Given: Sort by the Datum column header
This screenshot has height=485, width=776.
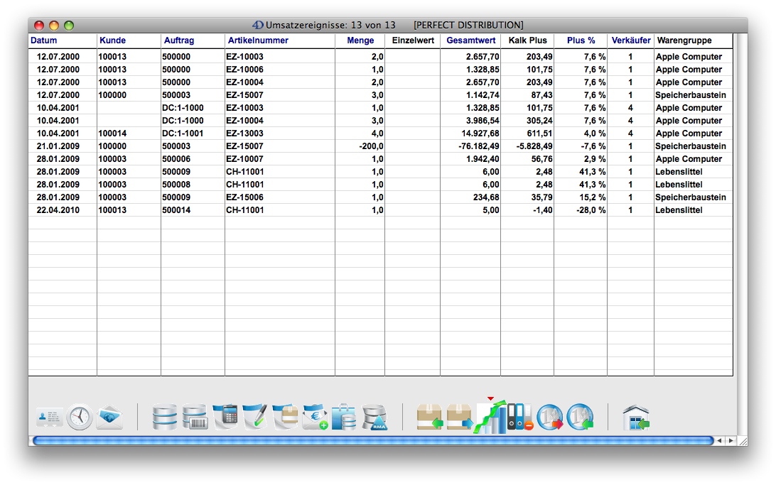Looking at the screenshot, I should 44,40.
